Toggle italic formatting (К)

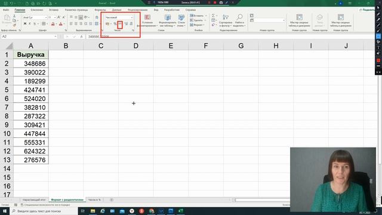[x=30, y=24]
